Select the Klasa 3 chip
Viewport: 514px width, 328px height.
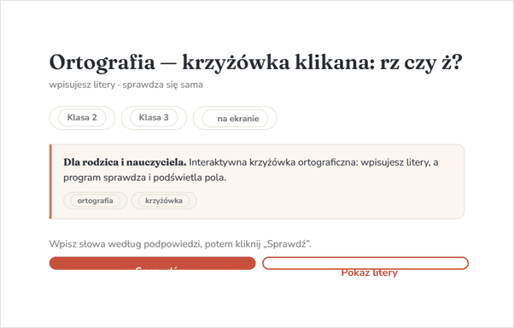(154, 118)
